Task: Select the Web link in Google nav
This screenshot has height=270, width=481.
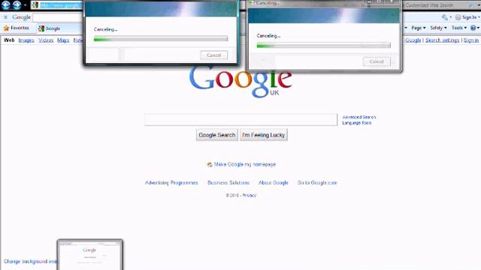Action: 9,40
